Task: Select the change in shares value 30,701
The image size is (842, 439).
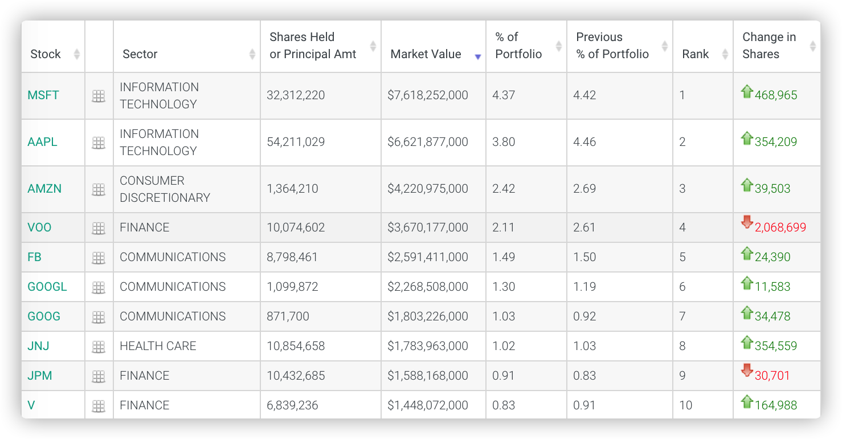Action: (772, 376)
